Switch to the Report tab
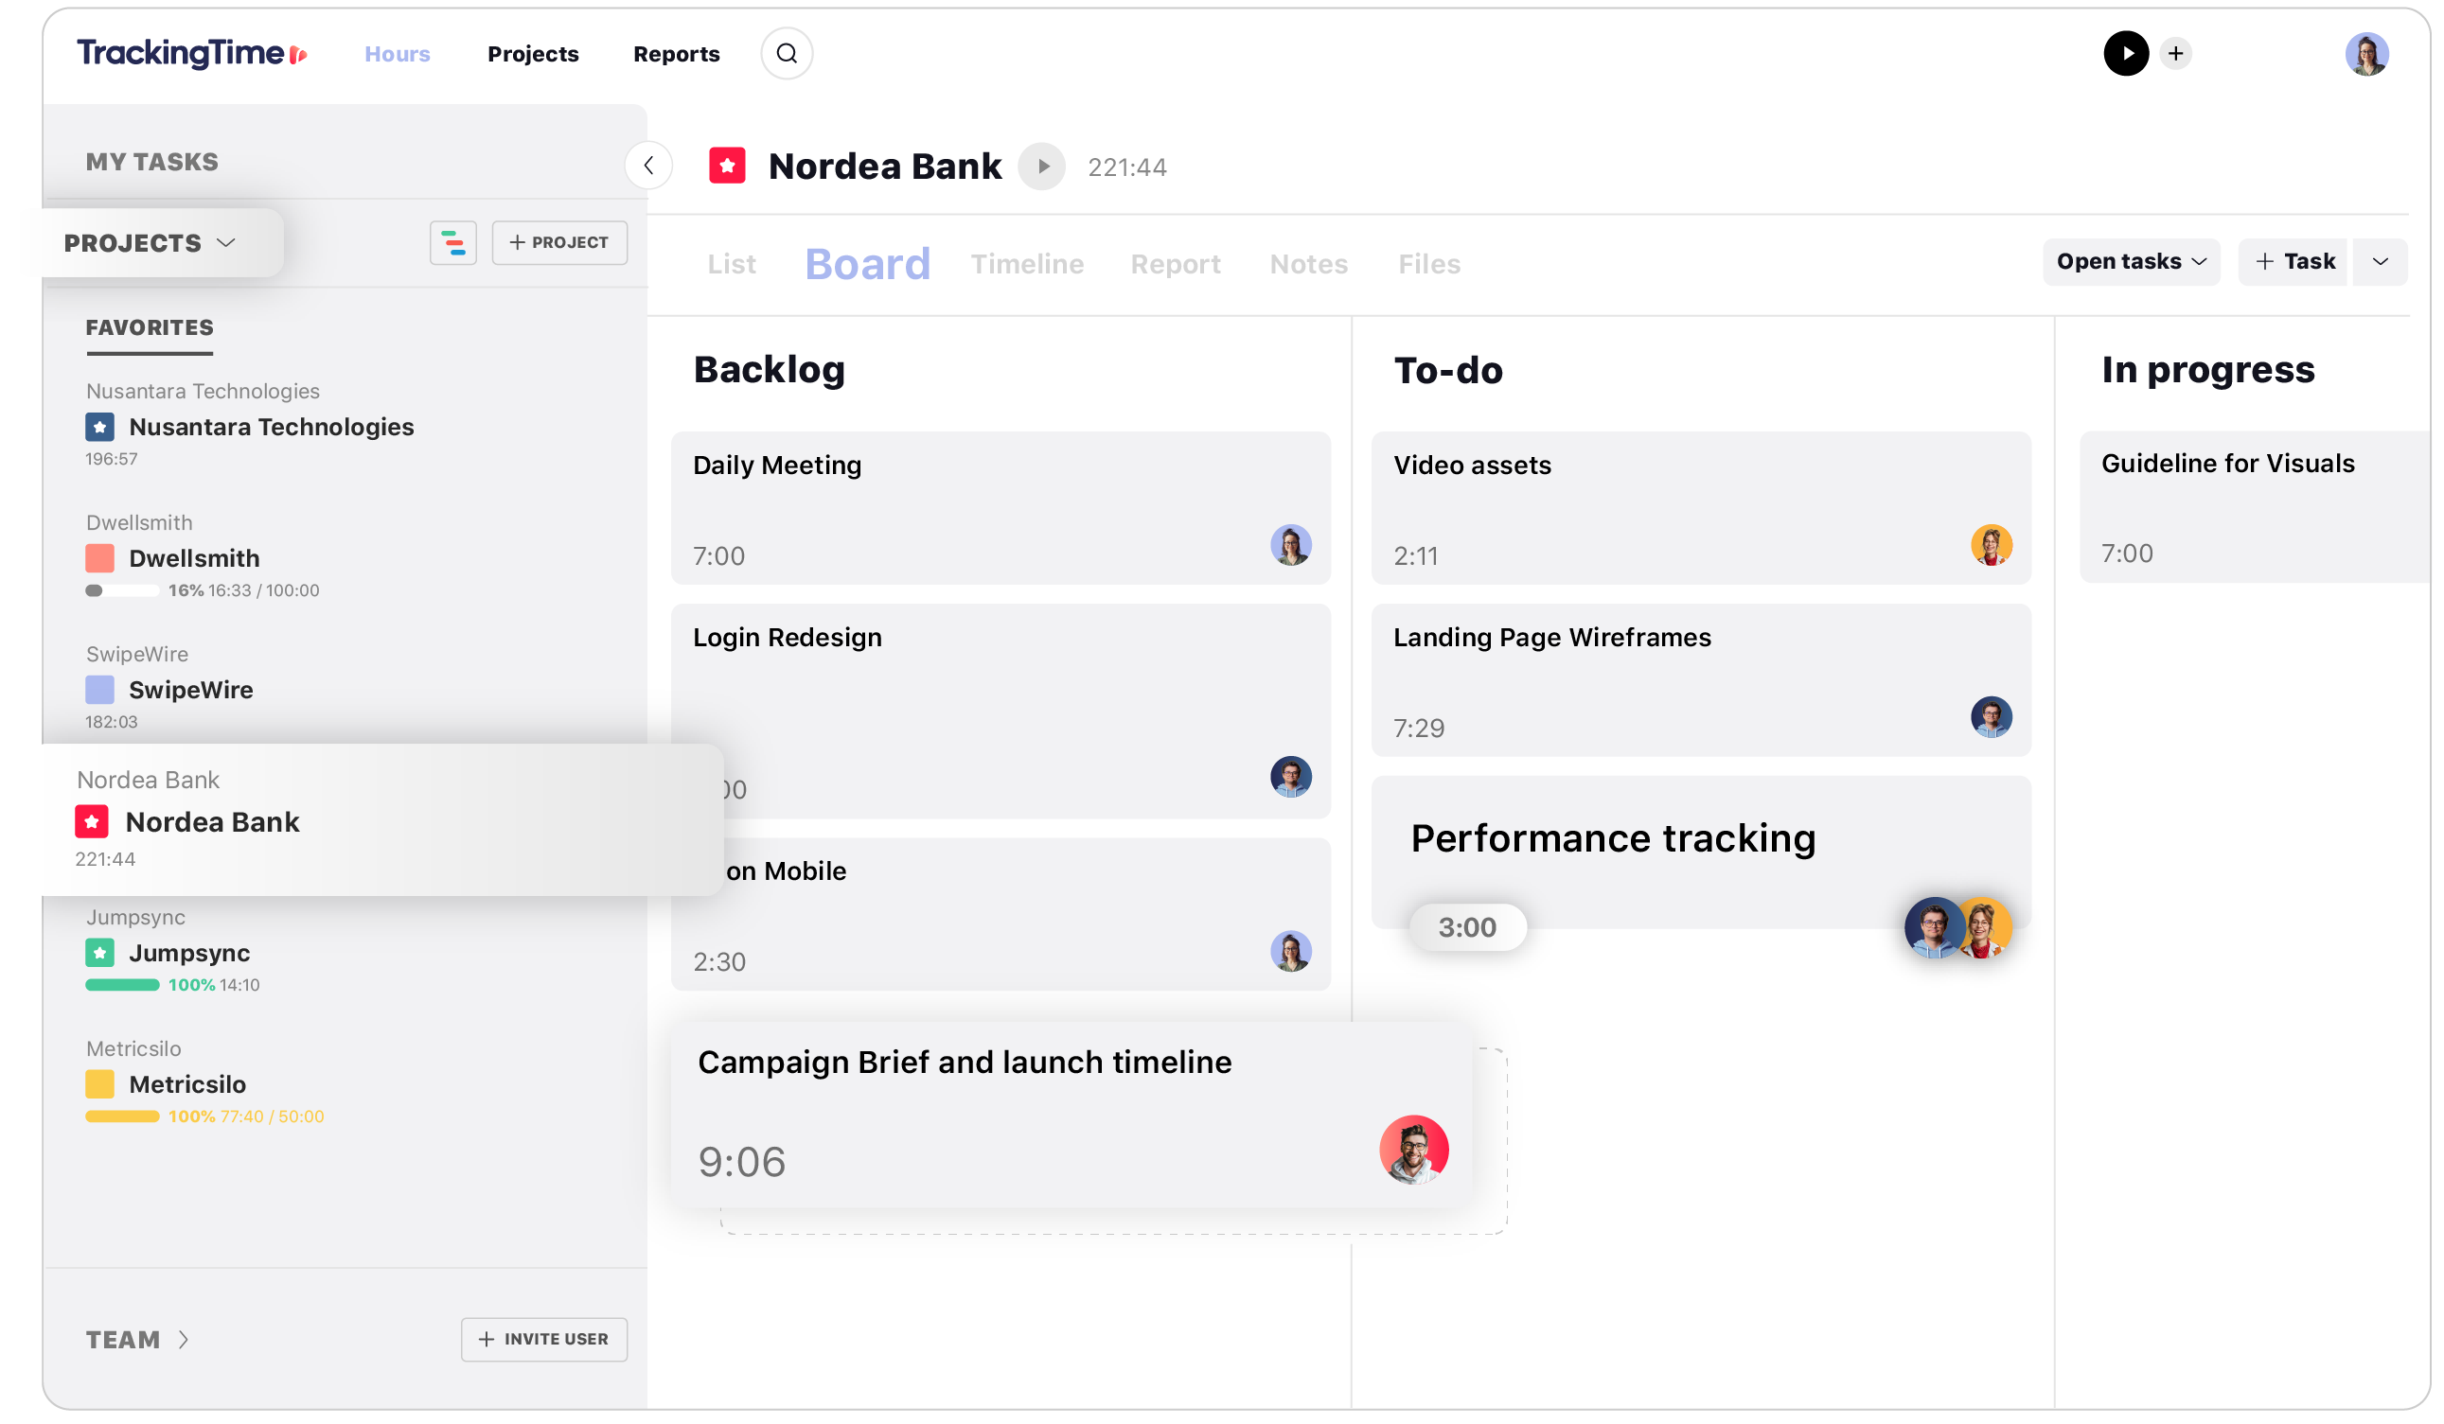This screenshot has height=1424, width=2444. click(1178, 261)
